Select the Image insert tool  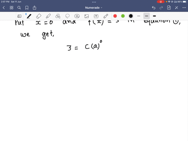click(x=87, y=16)
